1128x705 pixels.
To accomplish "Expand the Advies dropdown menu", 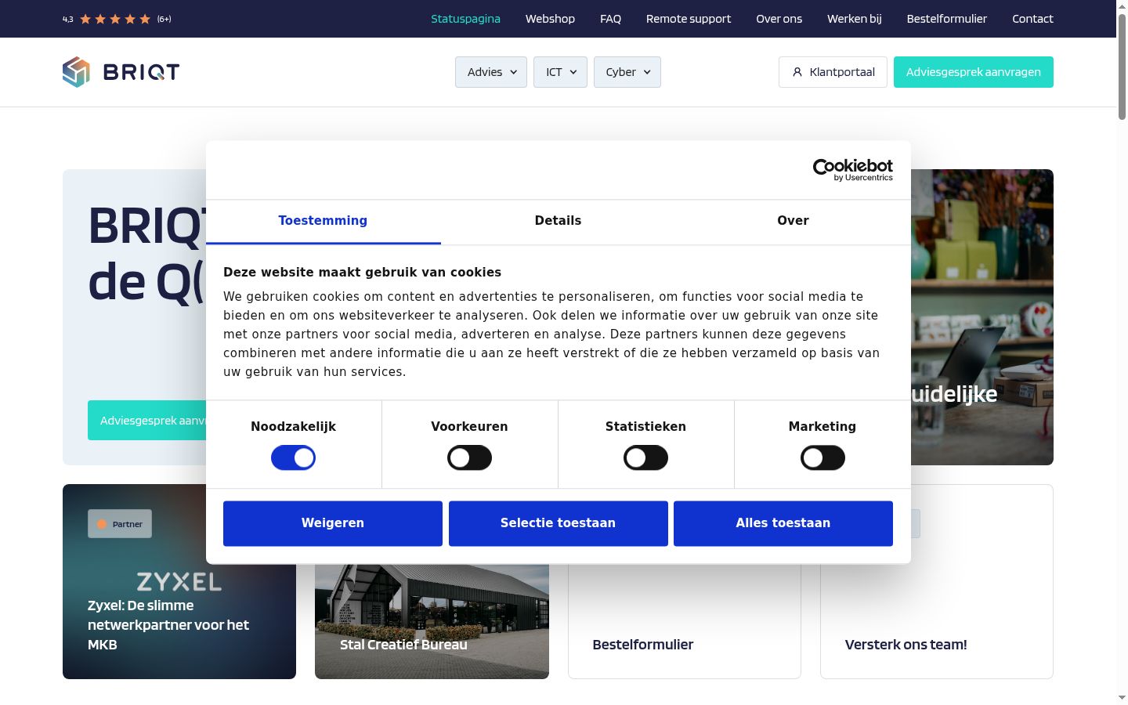I will coord(491,72).
